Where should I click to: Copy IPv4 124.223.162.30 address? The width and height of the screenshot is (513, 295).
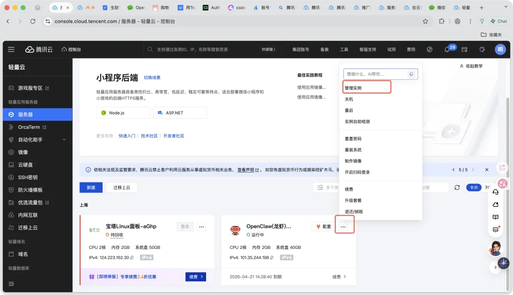(x=132, y=258)
